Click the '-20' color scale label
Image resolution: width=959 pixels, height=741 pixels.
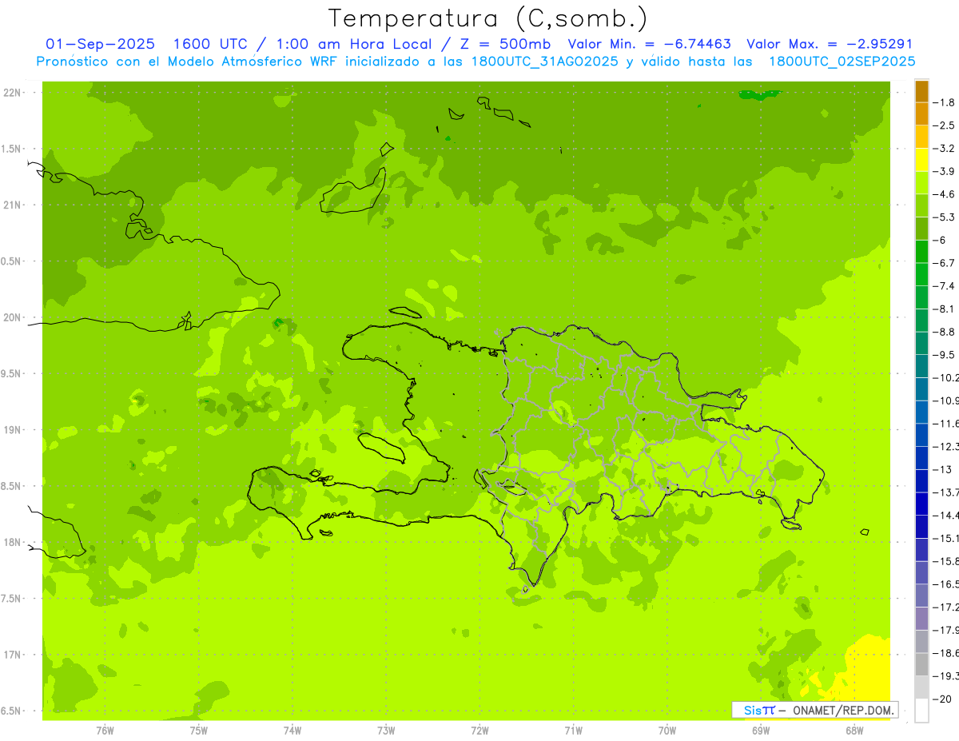[943, 699]
